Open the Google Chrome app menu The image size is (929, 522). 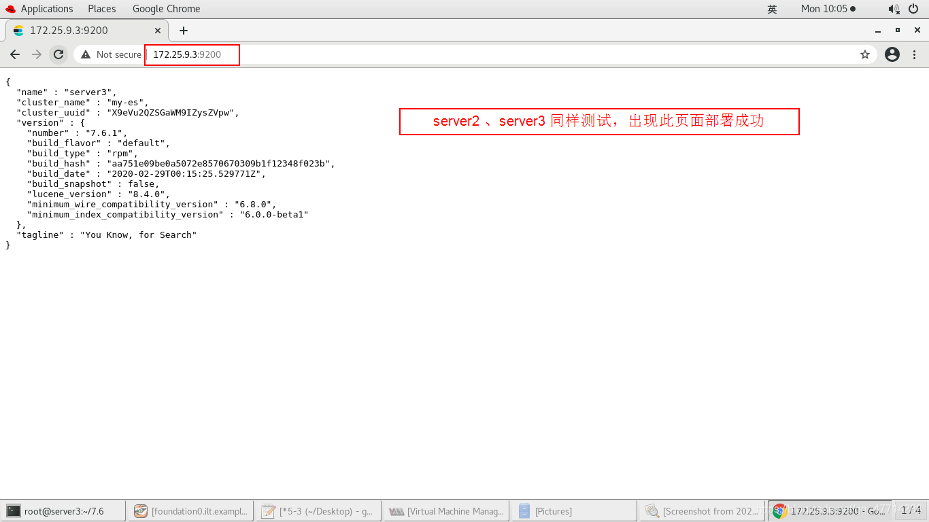point(166,9)
